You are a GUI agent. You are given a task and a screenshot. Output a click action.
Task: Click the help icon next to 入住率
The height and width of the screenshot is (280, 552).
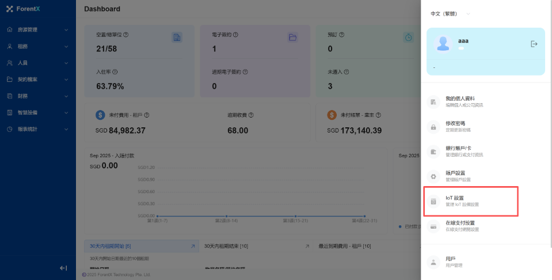pyautogui.click(x=115, y=72)
